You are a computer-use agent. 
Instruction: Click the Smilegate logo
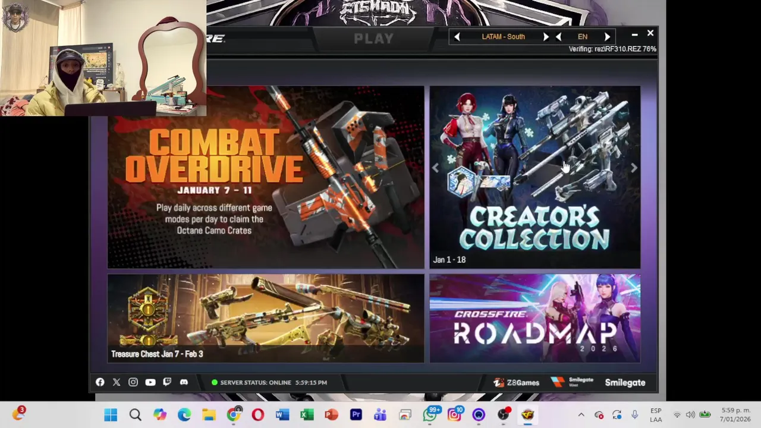click(x=625, y=382)
